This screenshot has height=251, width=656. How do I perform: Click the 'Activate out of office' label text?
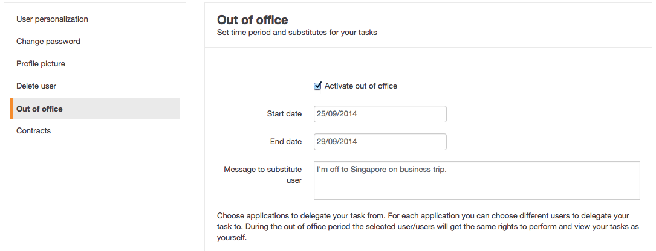[x=360, y=86]
